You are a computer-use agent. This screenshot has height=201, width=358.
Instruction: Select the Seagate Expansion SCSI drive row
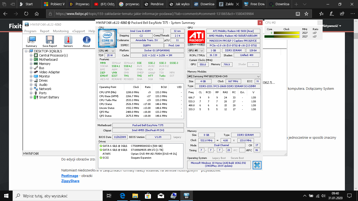[x=140, y=158]
